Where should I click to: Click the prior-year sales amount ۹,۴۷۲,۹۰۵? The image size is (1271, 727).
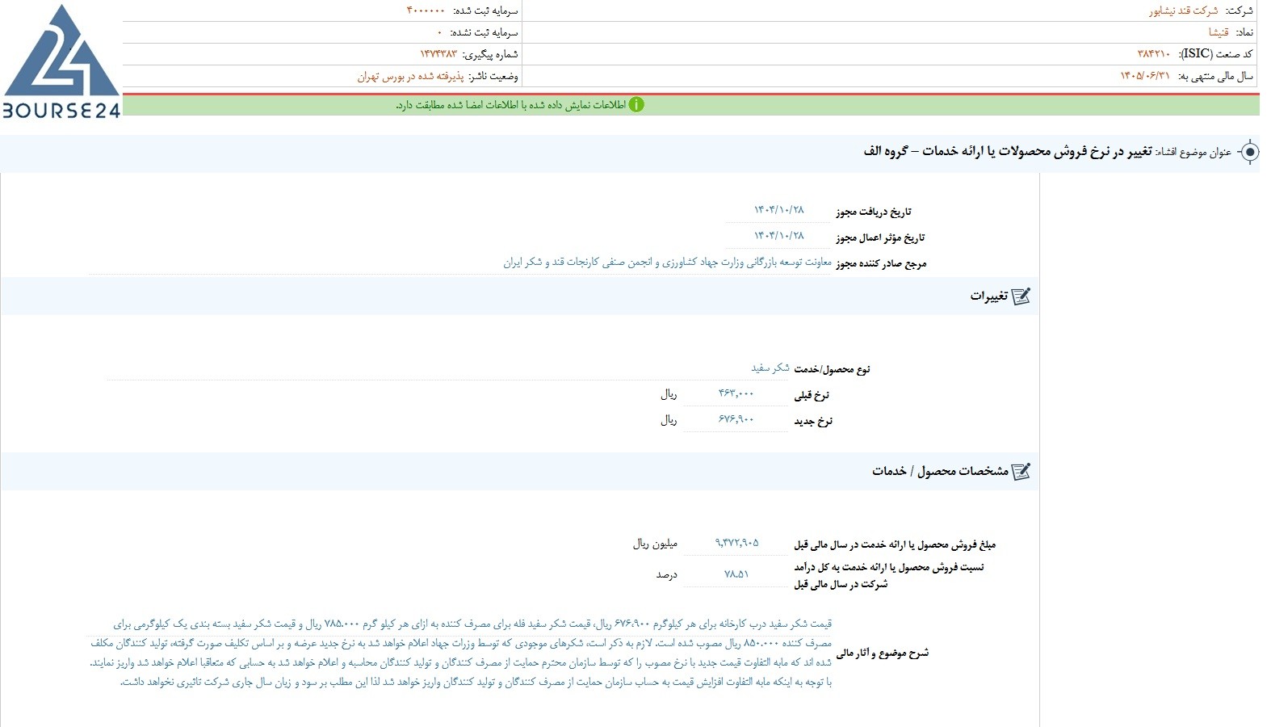pos(736,543)
